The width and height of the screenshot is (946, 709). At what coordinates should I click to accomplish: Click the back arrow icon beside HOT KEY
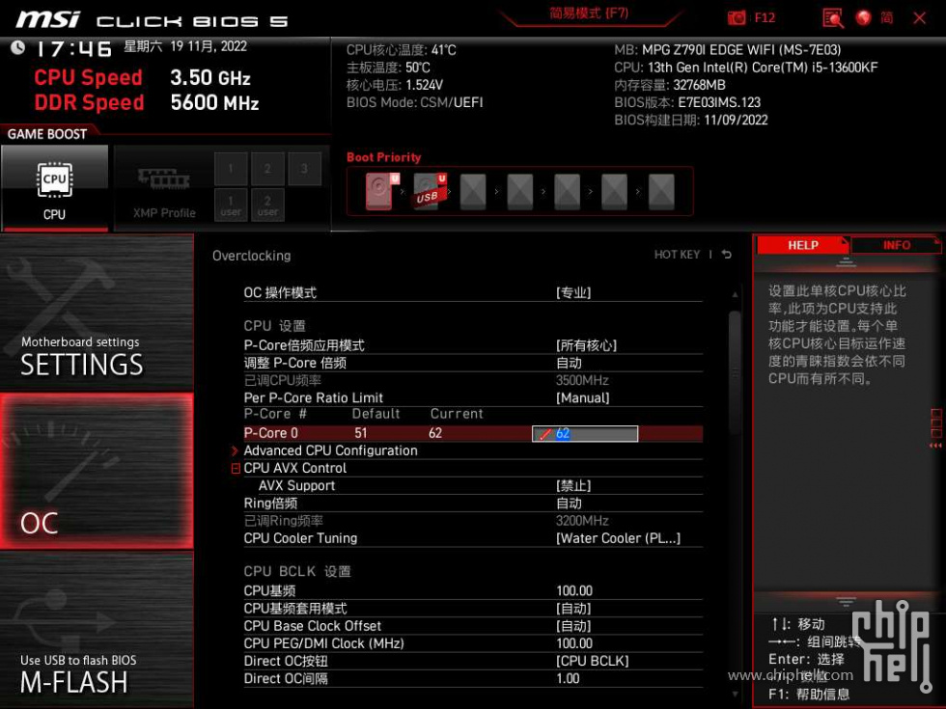point(727,255)
